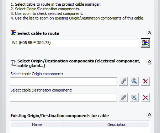Screen dimensions: 160x133
Task: Click the cable icon beside Select cable to route
Action: tap(13, 33)
